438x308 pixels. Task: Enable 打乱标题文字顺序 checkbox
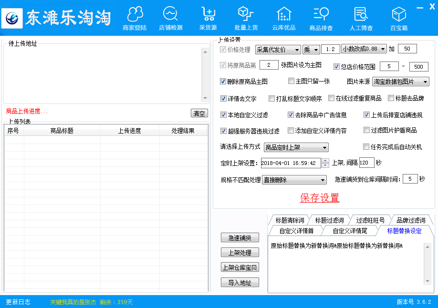[x=271, y=98]
